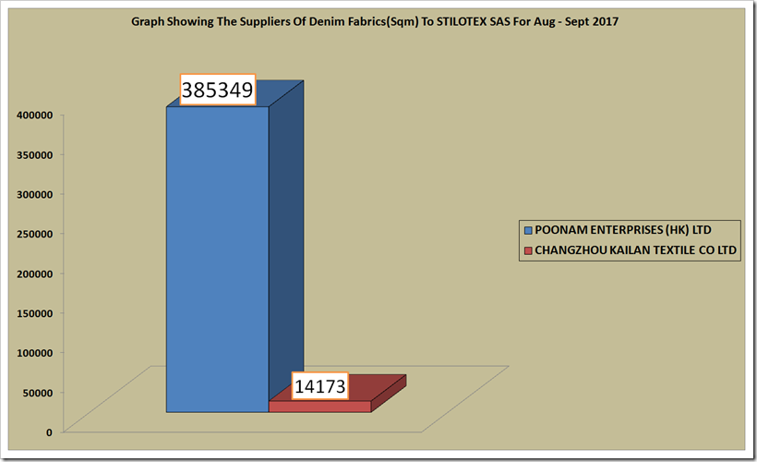This screenshot has width=757, height=462.
Task: Click the 0 axis label
Action: coord(49,432)
